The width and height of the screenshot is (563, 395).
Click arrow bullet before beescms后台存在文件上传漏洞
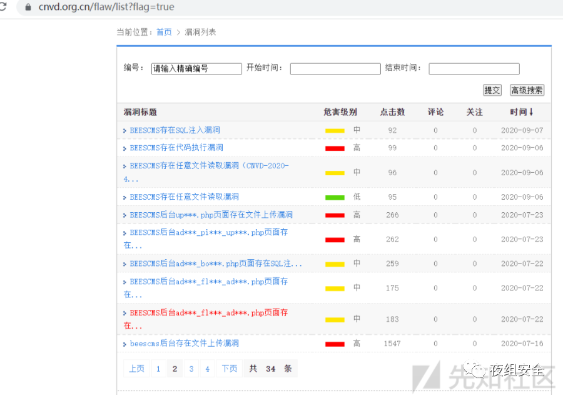pos(124,344)
